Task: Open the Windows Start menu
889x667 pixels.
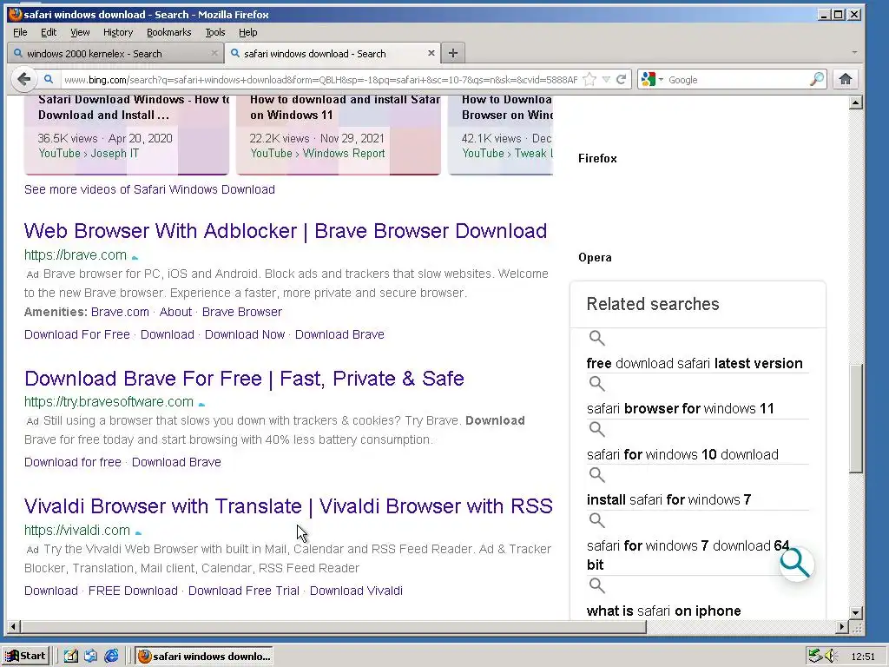Action: [25, 657]
